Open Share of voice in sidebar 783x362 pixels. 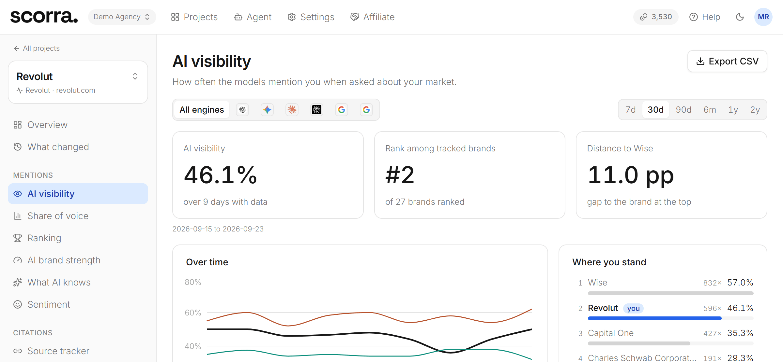[x=78, y=216]
